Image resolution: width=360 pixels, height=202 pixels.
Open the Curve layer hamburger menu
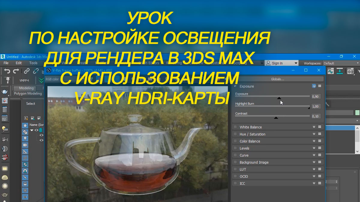(x=320, y=155)
